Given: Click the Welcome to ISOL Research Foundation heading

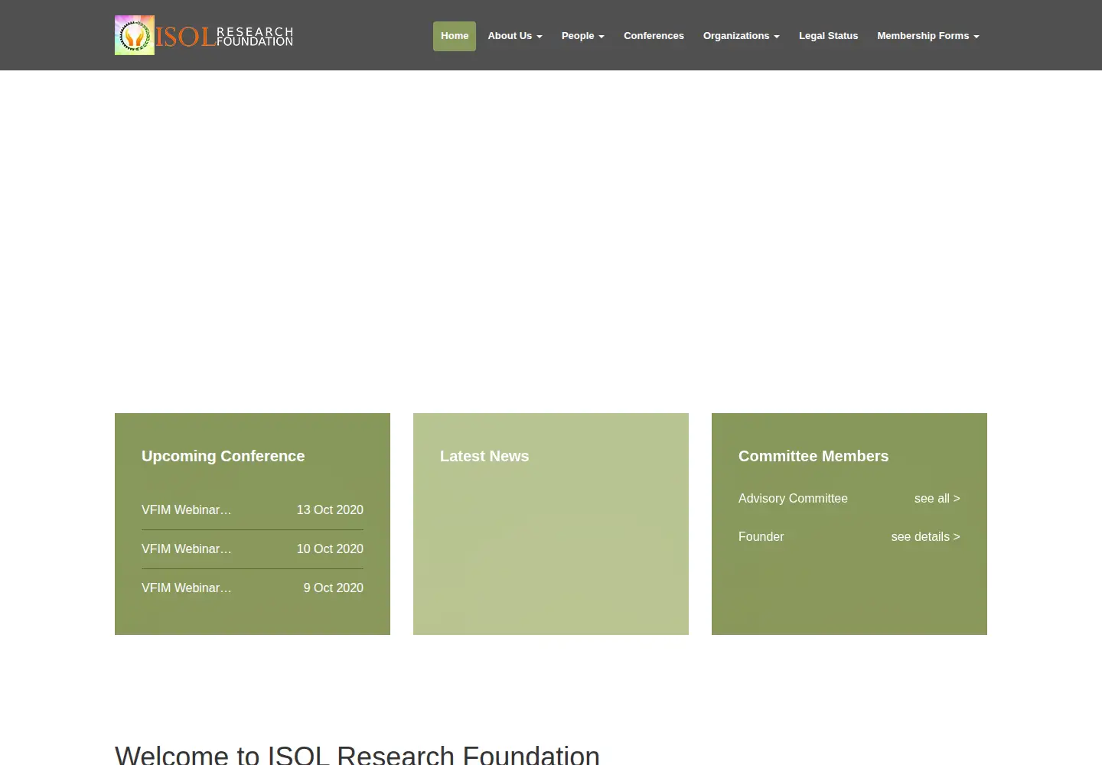Looking at the screenshot, I should pyautogui.click(x=357, y=754).
